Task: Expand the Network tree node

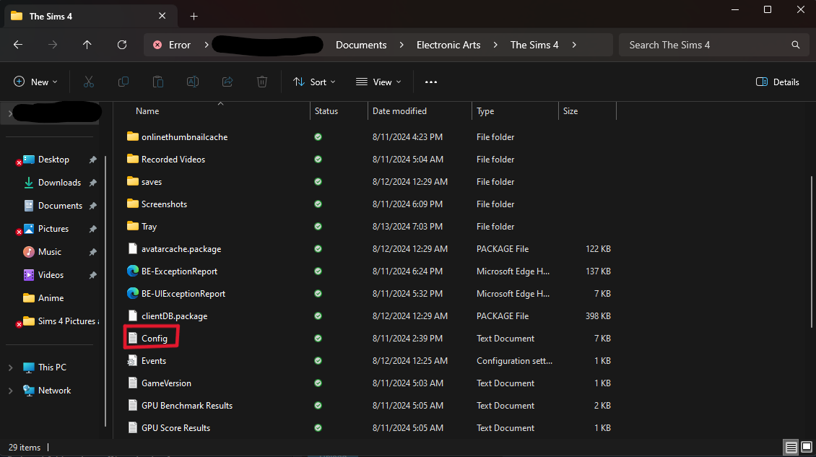Action: point(10,391)
